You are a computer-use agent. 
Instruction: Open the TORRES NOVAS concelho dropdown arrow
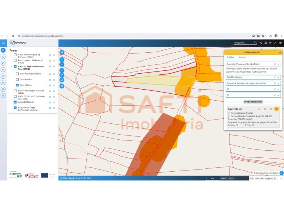(278, 77)
